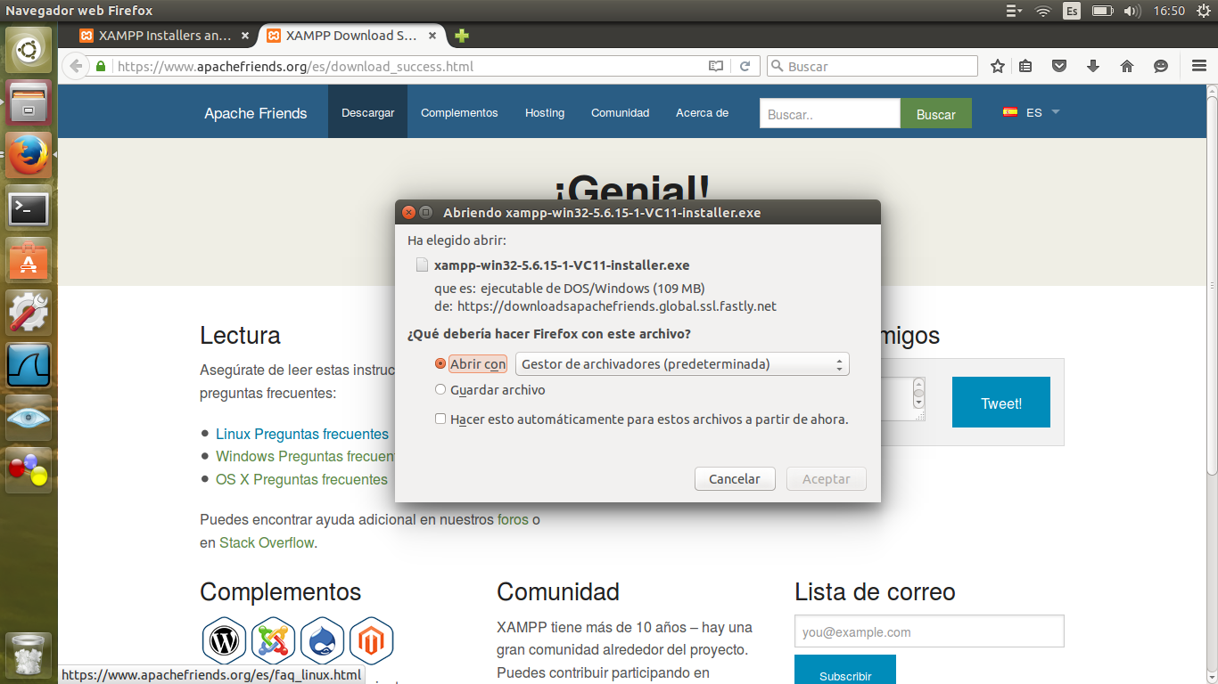The image size is (1218, 684).
Task: Check 'Hacer esto automáticamente' checkbox
Action: tap(440, 419)
